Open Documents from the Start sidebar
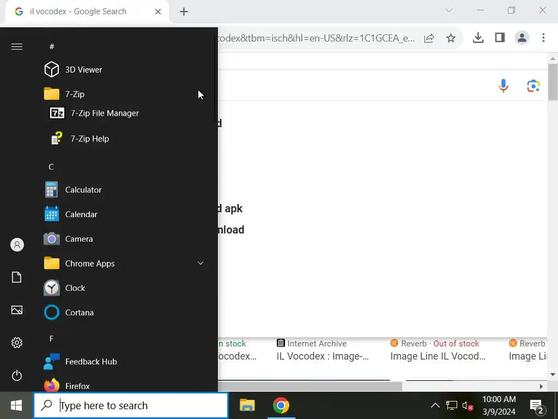The width and height of the screenshot is (558, 419). [x=17, y=277]
